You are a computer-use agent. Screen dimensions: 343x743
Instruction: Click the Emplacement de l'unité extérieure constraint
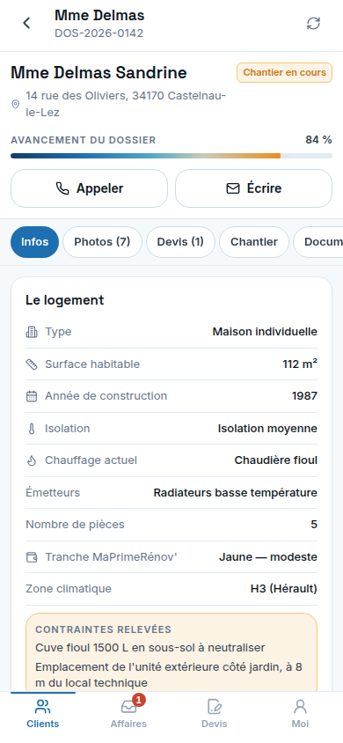[x=169, y=675]
